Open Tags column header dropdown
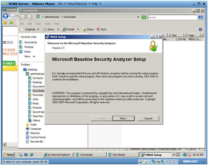 [x=202, y=35]
